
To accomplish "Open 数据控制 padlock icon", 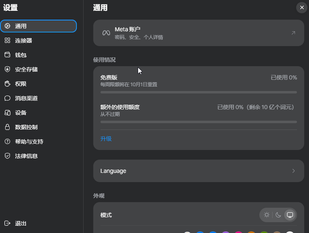I will (x=7, y=127).
